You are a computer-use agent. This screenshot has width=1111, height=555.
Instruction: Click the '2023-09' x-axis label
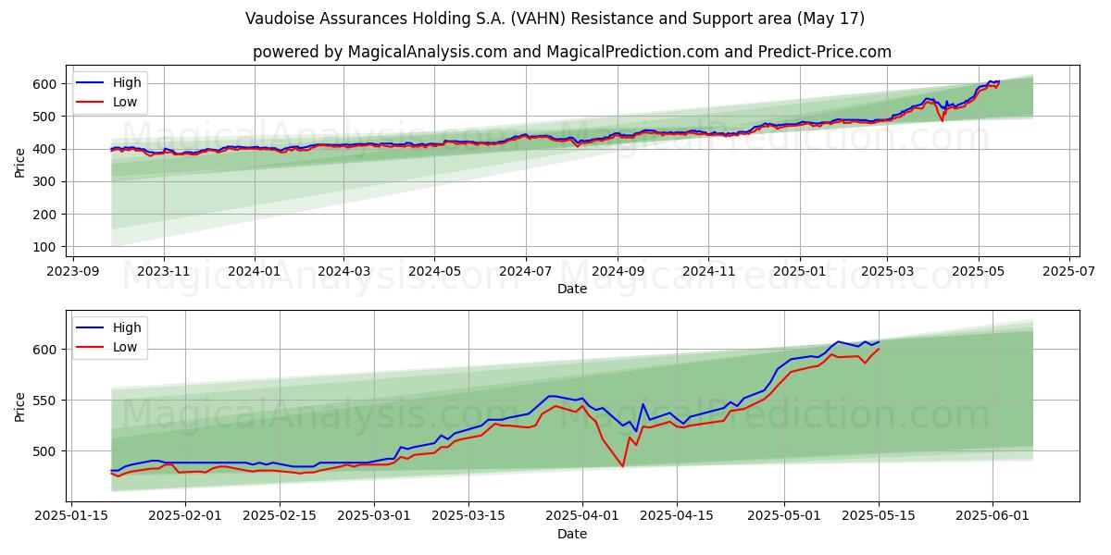[73, 271]
